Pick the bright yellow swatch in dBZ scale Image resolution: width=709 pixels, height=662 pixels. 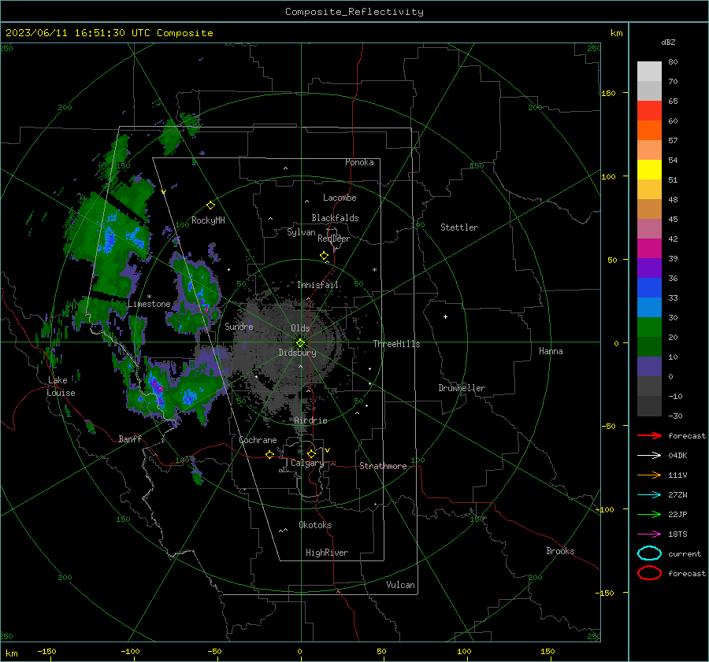(x=649, y=169)
